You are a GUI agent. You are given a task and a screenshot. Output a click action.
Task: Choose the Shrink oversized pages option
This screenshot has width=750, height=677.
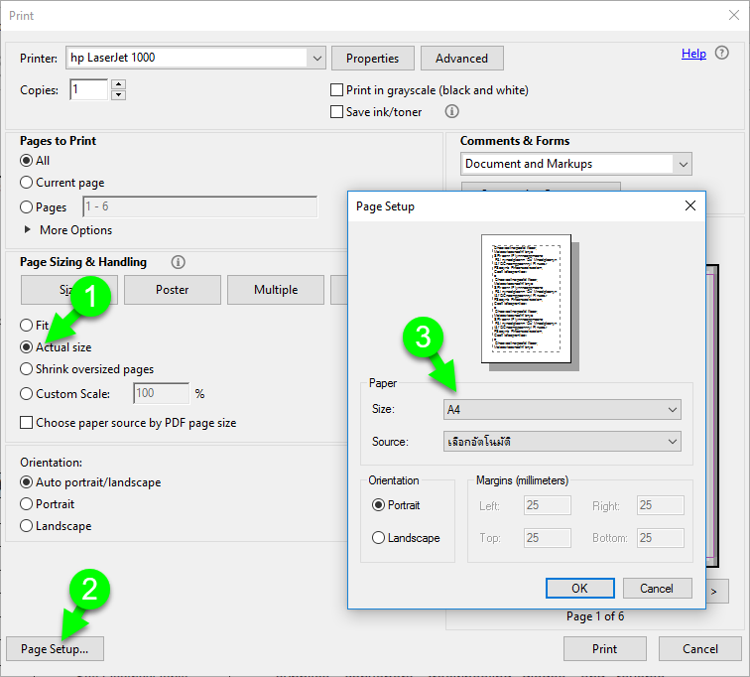coord(27,369)
